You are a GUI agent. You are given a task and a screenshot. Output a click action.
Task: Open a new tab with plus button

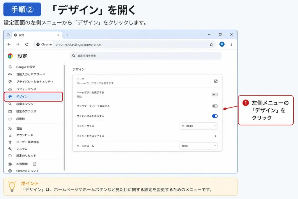point(67,35)
